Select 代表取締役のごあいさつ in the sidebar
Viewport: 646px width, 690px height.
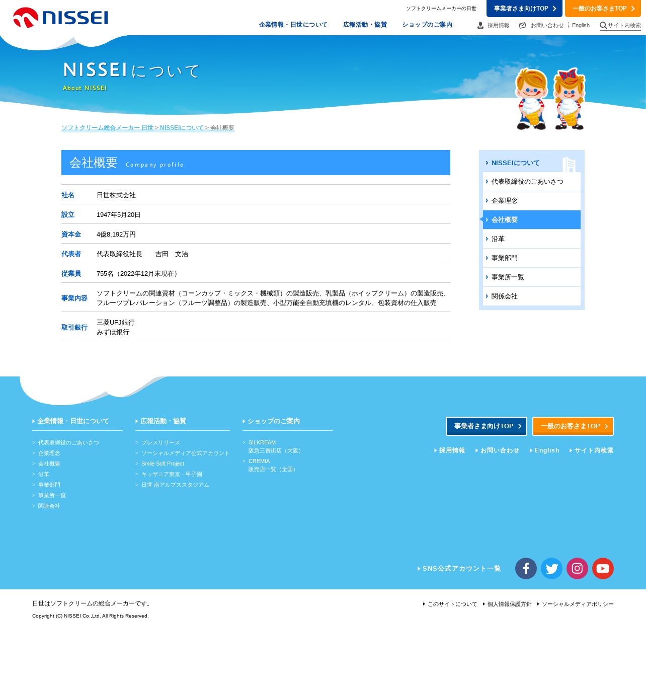(532, 182)
